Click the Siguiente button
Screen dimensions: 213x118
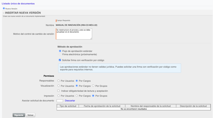(19, 115)
